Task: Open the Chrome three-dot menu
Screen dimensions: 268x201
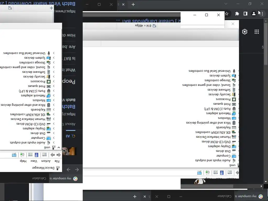Action: 262,14
